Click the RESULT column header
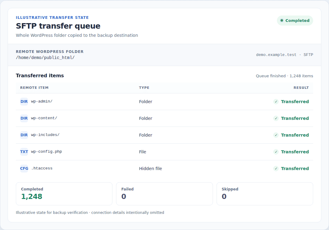This screenshot has width=329, height=230. 301,88
